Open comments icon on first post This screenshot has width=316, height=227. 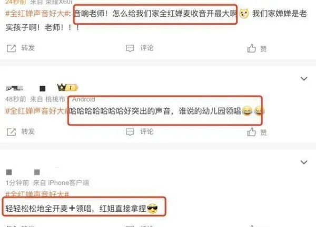(130, 48)
